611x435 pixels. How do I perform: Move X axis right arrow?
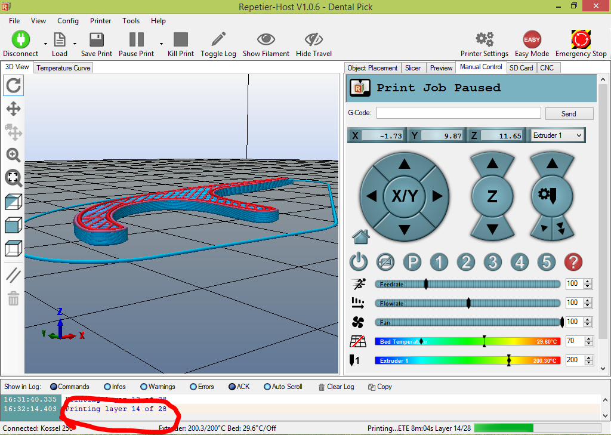coord(437,196)
